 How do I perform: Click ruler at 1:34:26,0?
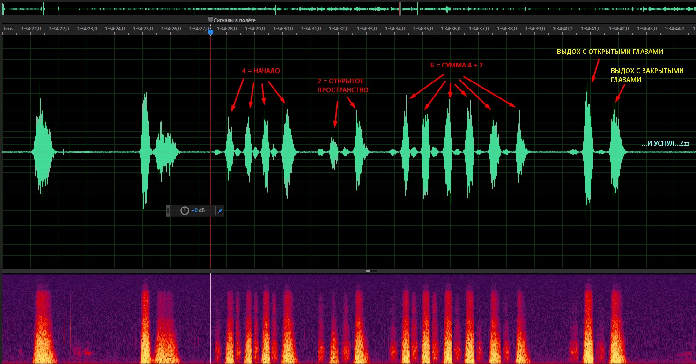tap(171, 29)
